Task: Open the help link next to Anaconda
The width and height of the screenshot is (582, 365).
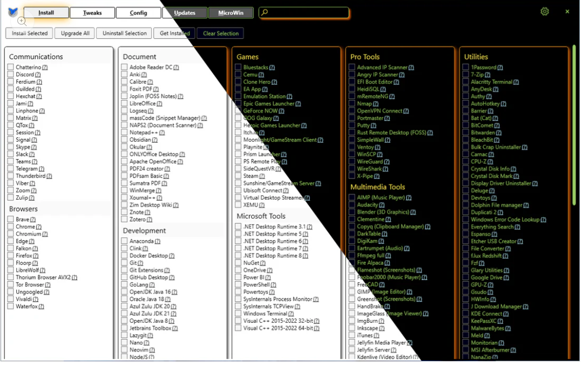Action: 158,241
